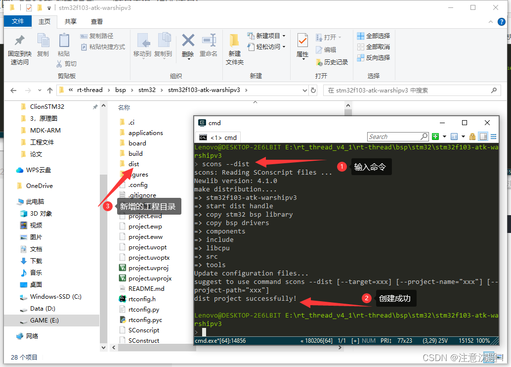Click the rt-thread breadcrumb segment
The width and height of the screenshot is (511, 367).
click(89, 90)
